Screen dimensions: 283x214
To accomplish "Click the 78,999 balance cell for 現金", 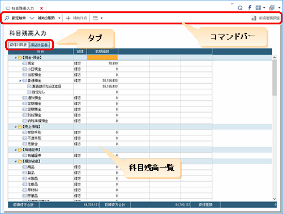I will [102, 63].
